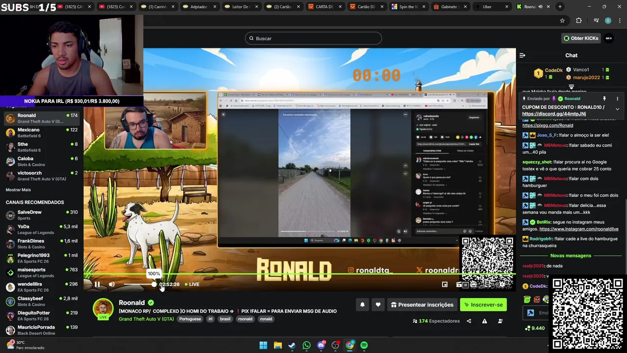
Task: Open Caioba channel in sidebar
Action: coord(42,161)
